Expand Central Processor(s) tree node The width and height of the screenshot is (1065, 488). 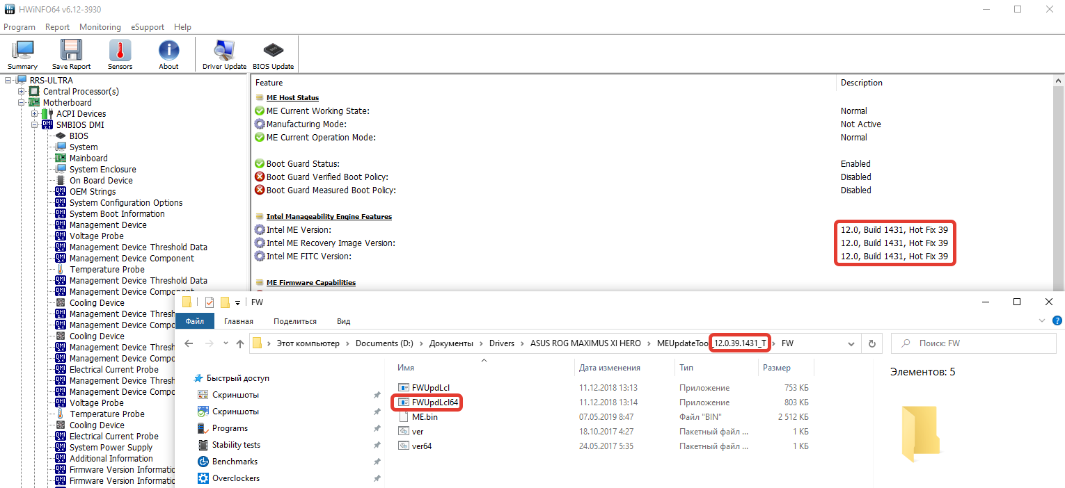tap(21, 92)
